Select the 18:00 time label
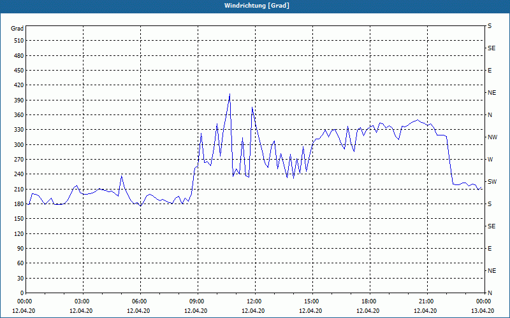This screenshot has width=510, height=318. [368, 301]
